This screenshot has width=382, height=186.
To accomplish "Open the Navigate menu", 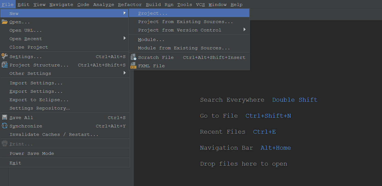I will [x=61, y=5].
